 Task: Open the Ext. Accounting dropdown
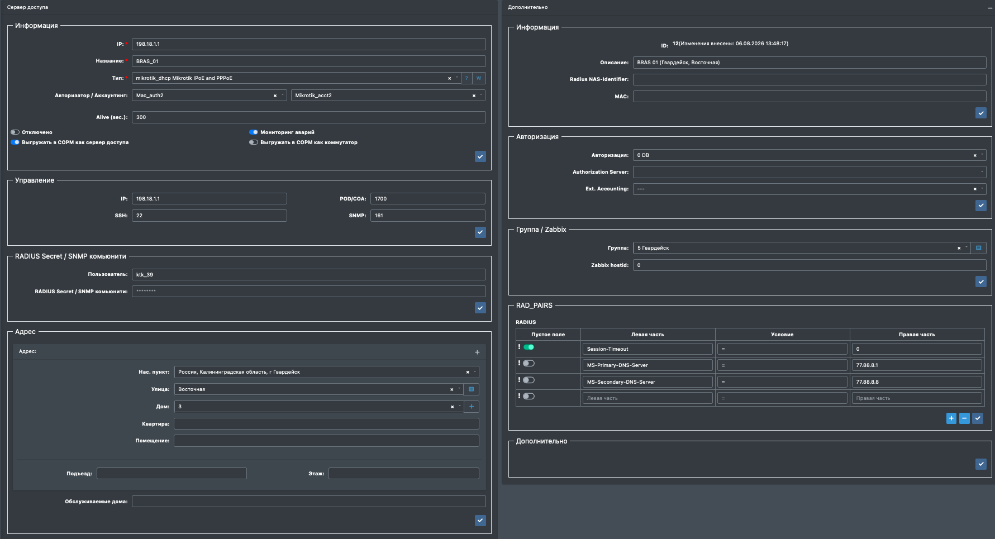coord(810,189)
